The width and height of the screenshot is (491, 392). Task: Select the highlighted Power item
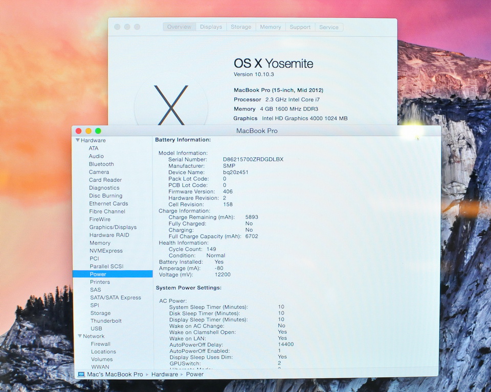113,274
